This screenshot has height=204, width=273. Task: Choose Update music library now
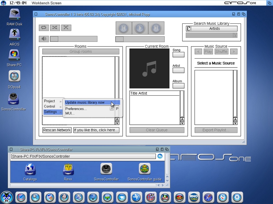[92, 103]
